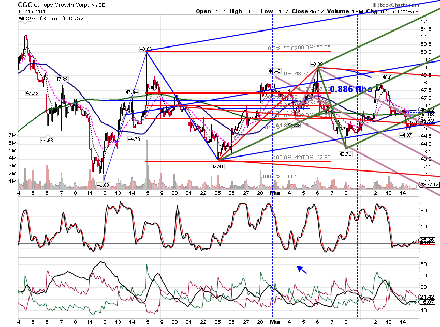Click the 47.89 price label

click(62, 80)
